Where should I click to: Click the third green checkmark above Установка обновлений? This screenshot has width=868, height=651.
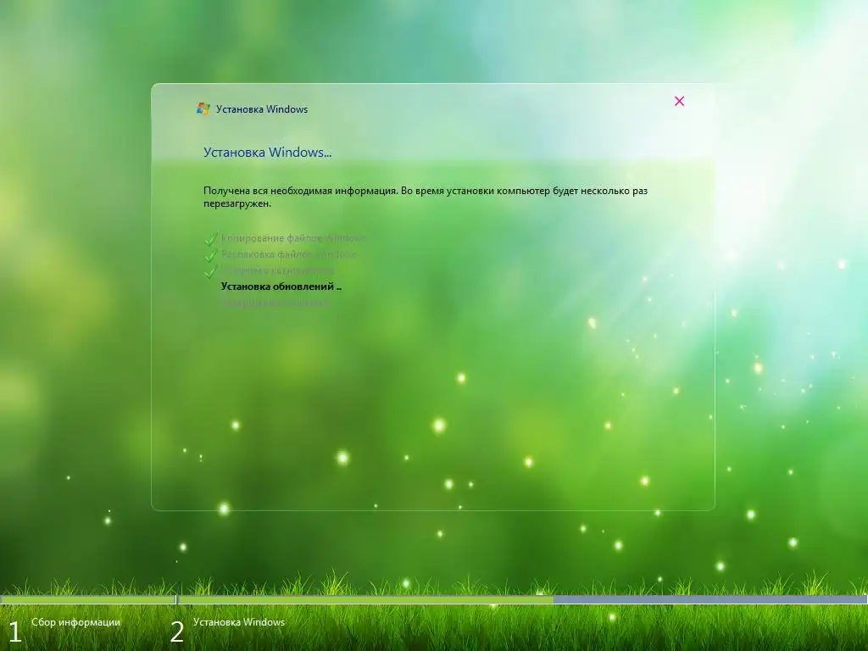coord(210,270)
